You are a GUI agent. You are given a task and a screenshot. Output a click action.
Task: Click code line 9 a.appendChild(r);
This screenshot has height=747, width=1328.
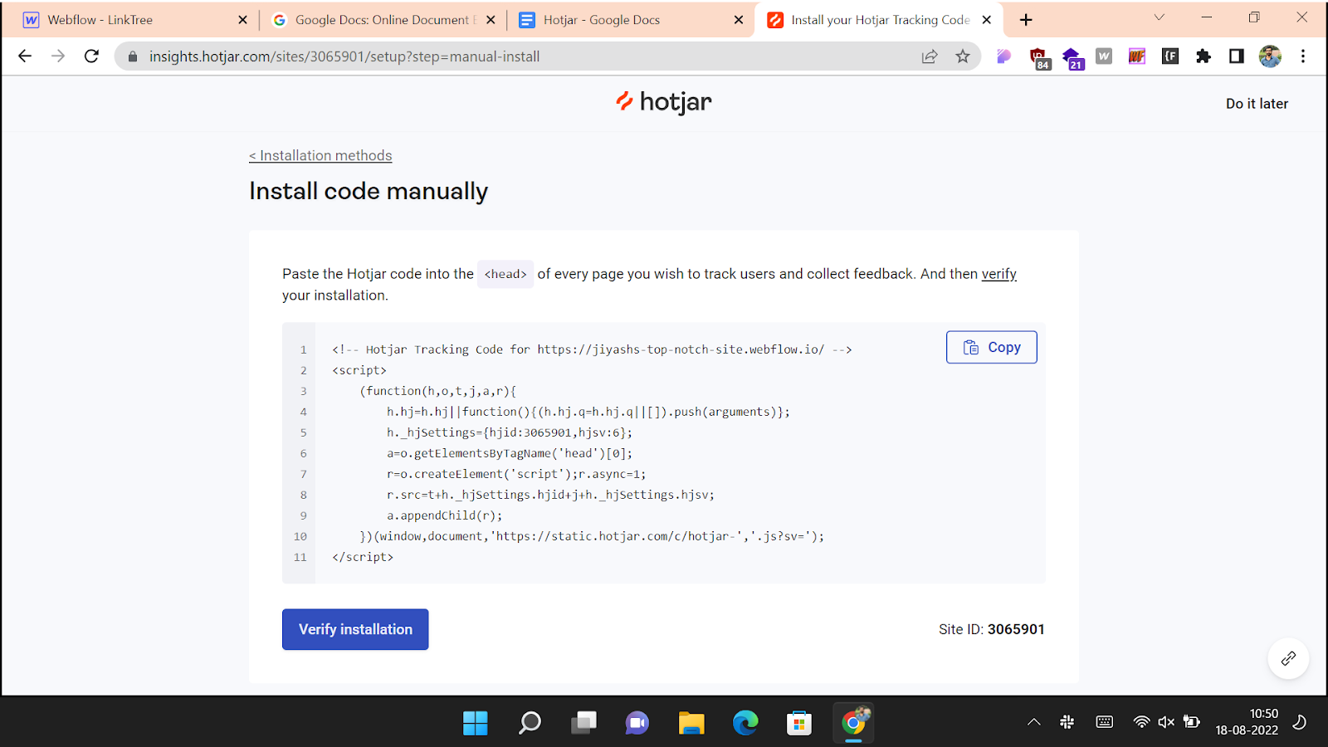tap(445, 515)
